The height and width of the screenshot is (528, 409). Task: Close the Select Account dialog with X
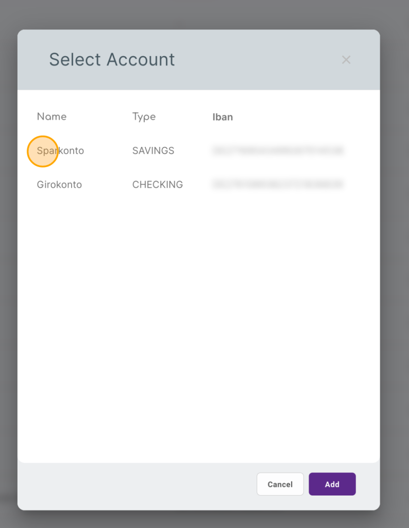346,60
